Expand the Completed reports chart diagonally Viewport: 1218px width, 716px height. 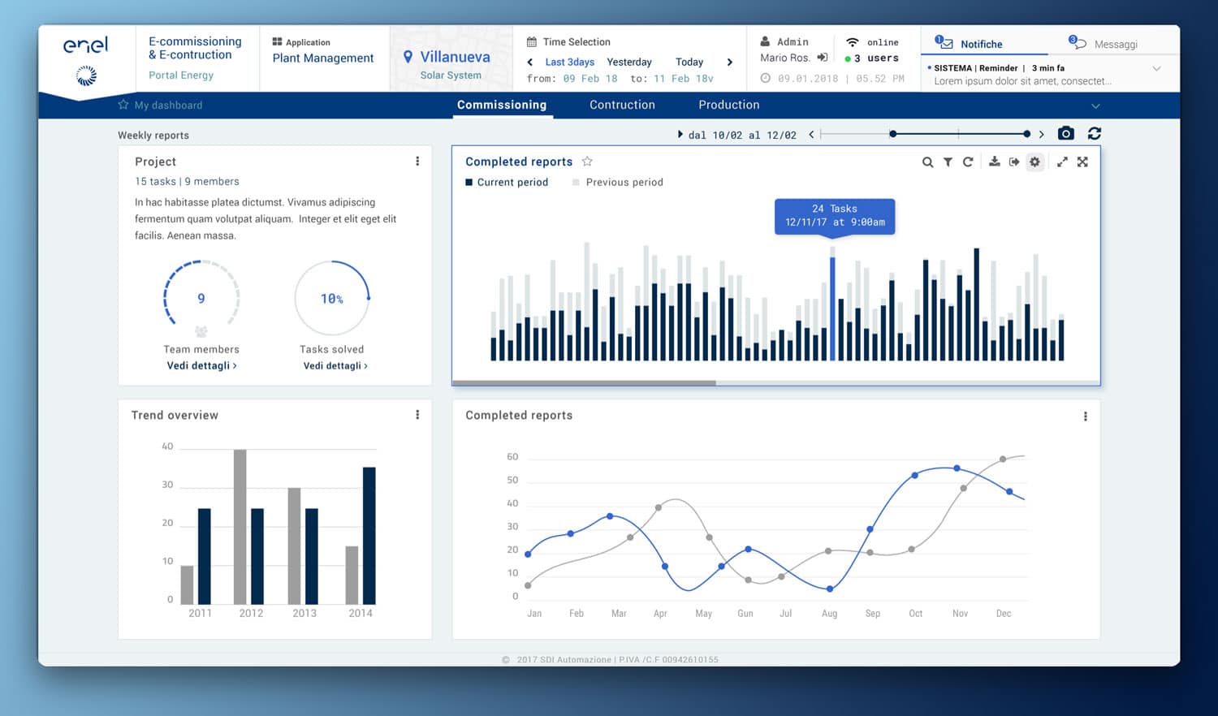[1062, 162]
